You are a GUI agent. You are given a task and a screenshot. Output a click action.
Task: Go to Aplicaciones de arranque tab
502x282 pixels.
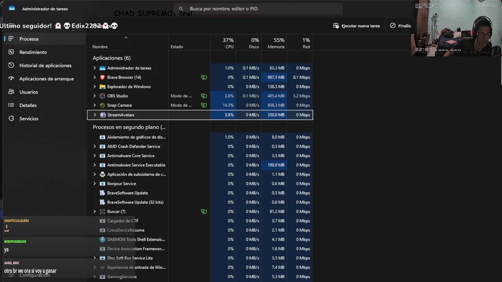(44, 79)
